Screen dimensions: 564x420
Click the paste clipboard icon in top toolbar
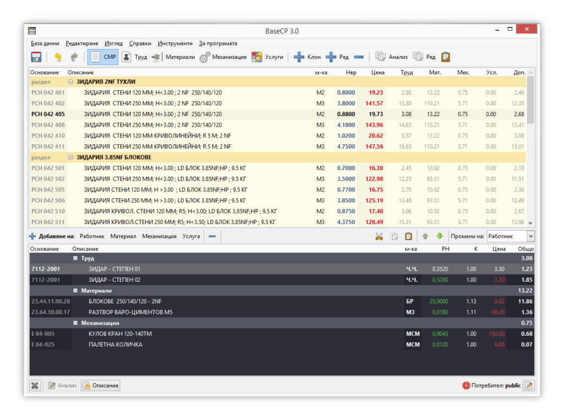coord(446,57)
